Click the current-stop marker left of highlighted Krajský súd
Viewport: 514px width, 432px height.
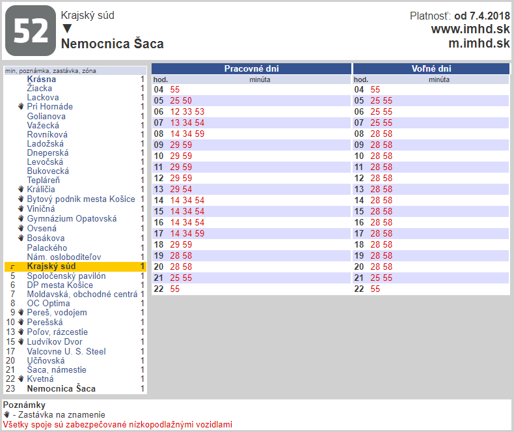pos(12,267)
